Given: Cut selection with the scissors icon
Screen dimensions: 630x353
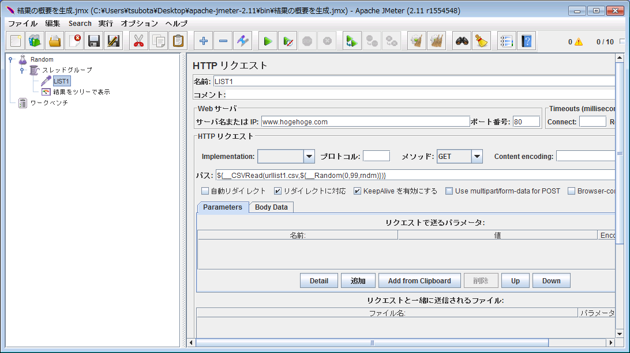Looking at the screenshot, I should coord(138,41).
